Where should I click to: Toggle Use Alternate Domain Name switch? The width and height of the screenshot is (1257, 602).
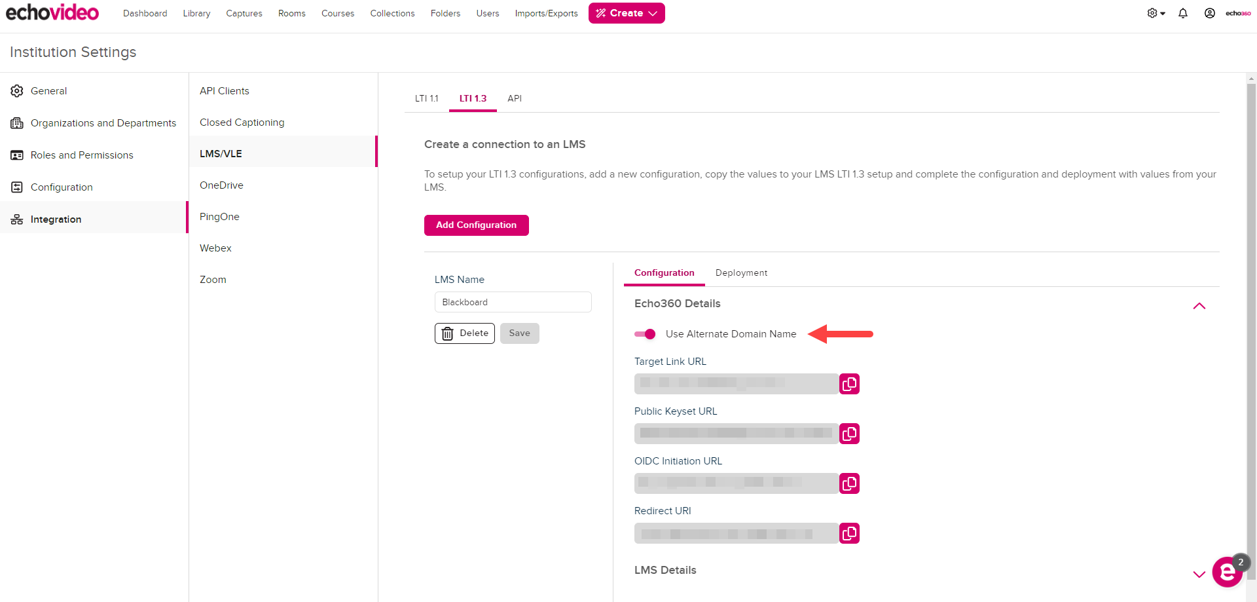pyautogui.click(x=645, y=334)
